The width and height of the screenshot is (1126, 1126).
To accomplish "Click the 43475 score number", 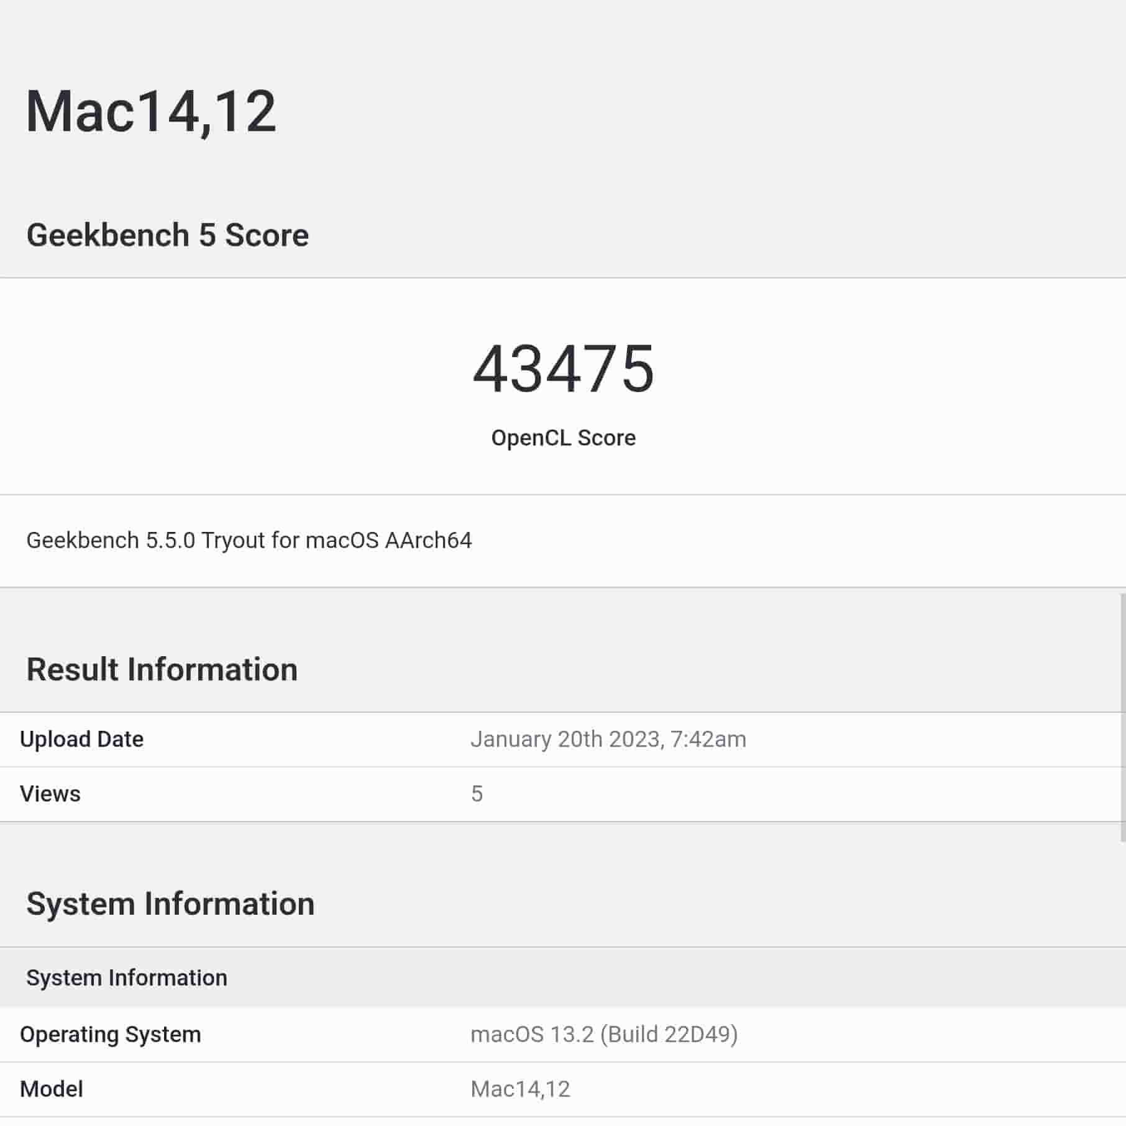I will [x=563, y=369].
